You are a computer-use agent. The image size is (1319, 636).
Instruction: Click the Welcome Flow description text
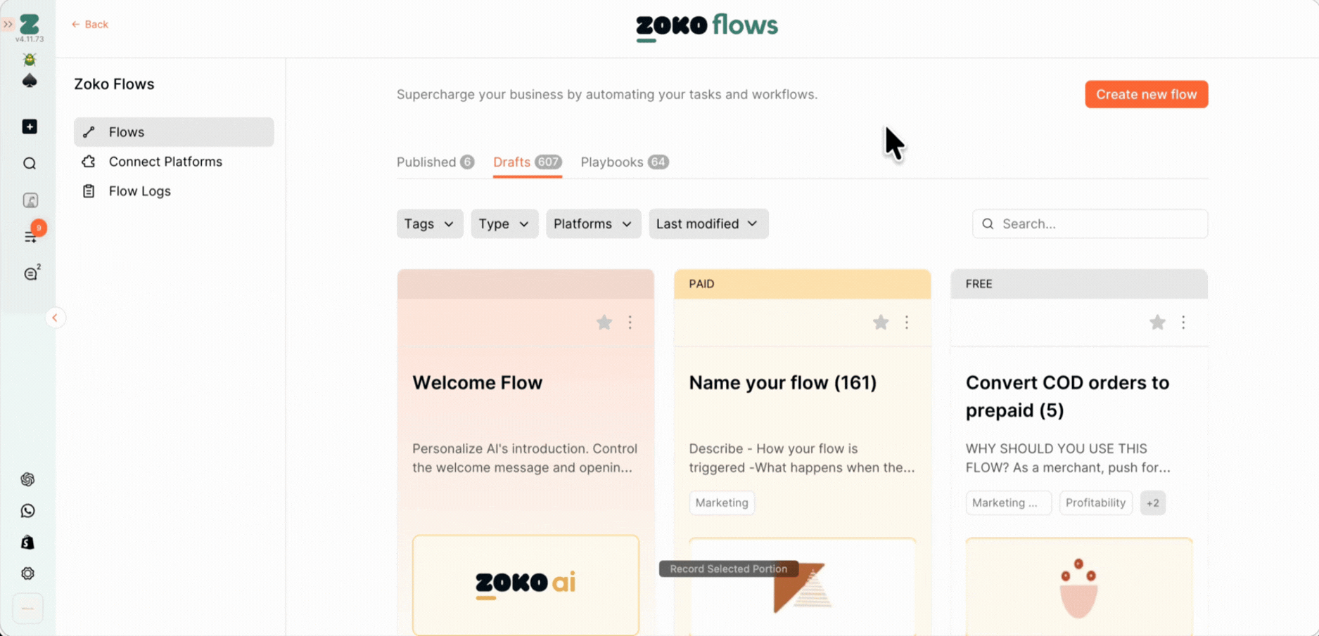pyautogui.click(x=525, y=458)
